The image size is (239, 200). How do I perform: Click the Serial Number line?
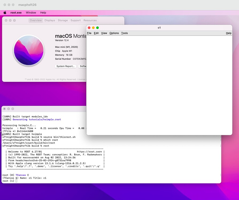pos(71,59)
